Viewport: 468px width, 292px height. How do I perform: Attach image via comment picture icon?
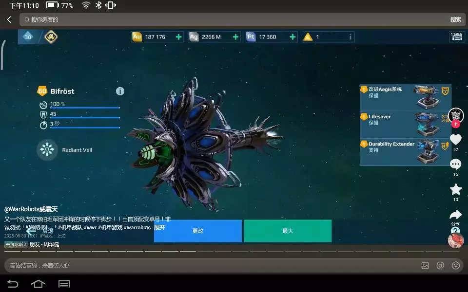coord(425,265)
